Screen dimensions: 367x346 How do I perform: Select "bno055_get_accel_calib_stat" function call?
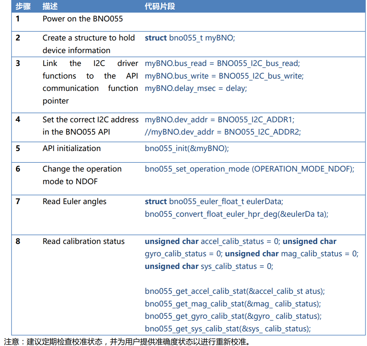pyautogui.click(x=235, y=291)
